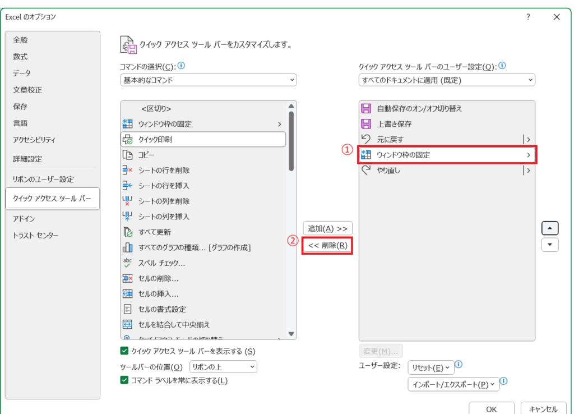Click the command list scroll-up arrow
Viewport: 574px width, 414px height.
pyautogui.click(x=291, y=106)
